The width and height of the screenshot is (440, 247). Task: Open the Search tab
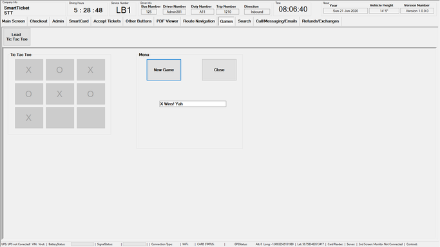[244, 21]
